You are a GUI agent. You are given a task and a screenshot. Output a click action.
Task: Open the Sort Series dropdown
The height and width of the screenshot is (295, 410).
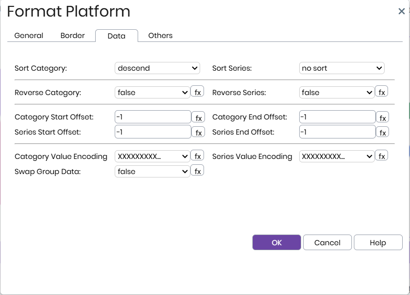(342, 68)
